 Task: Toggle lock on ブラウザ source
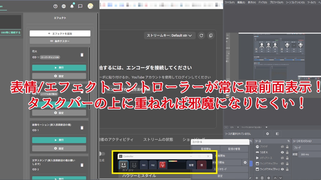(x=287, y=147)
